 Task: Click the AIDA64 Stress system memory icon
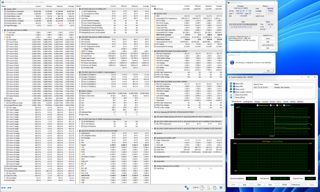[x=231, y=92]
